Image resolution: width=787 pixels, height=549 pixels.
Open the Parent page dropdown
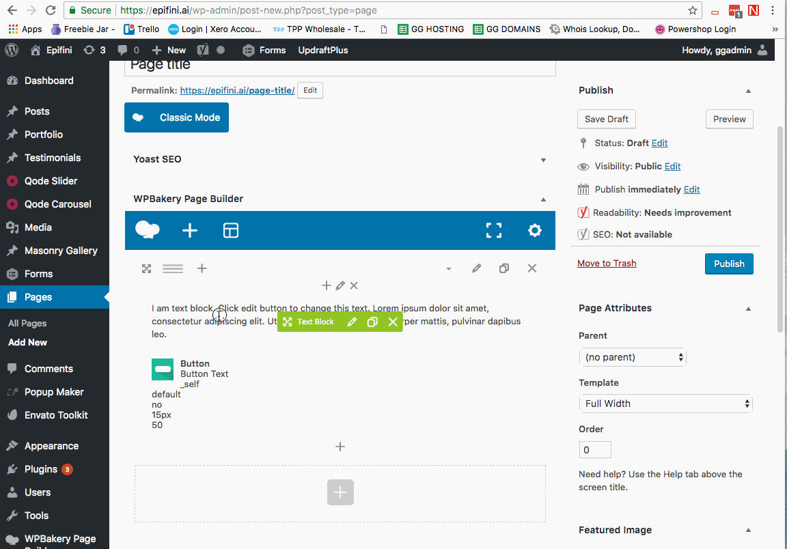click(x=632, y=357)
